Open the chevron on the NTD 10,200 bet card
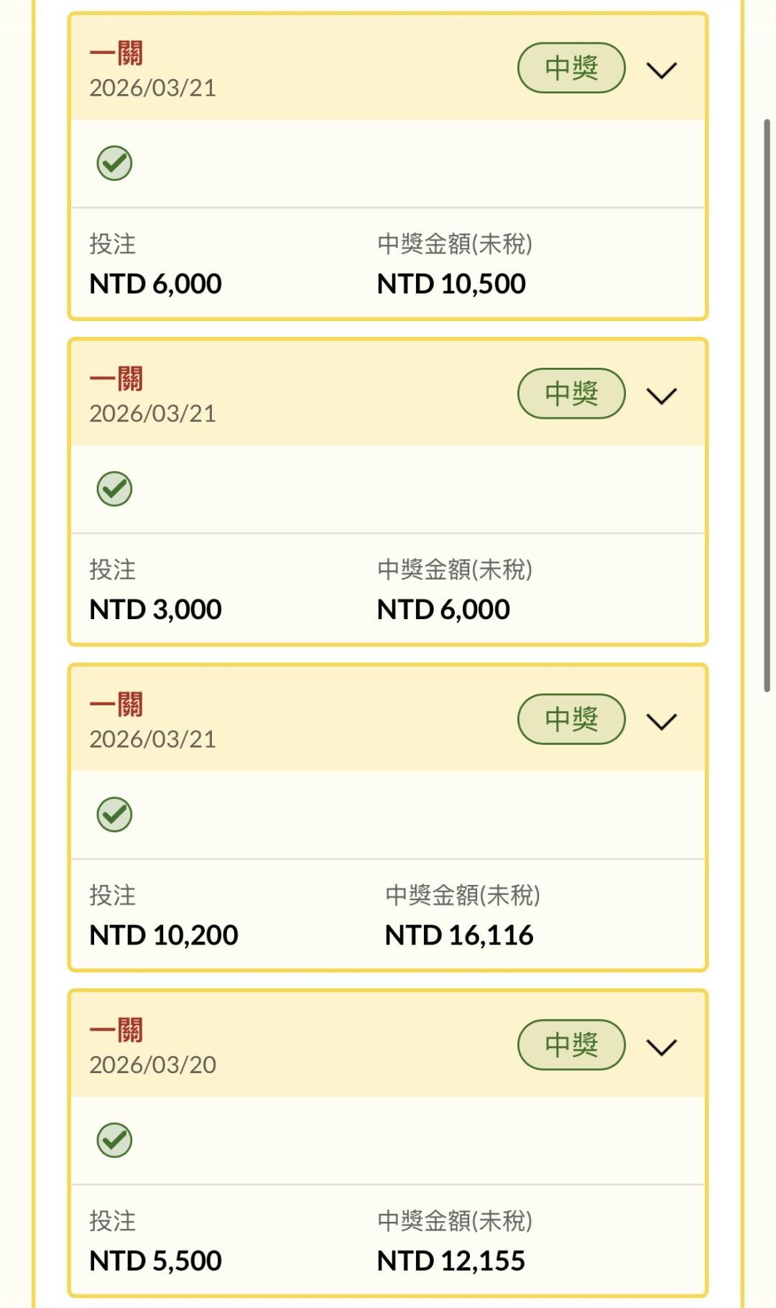 [661, 721]
